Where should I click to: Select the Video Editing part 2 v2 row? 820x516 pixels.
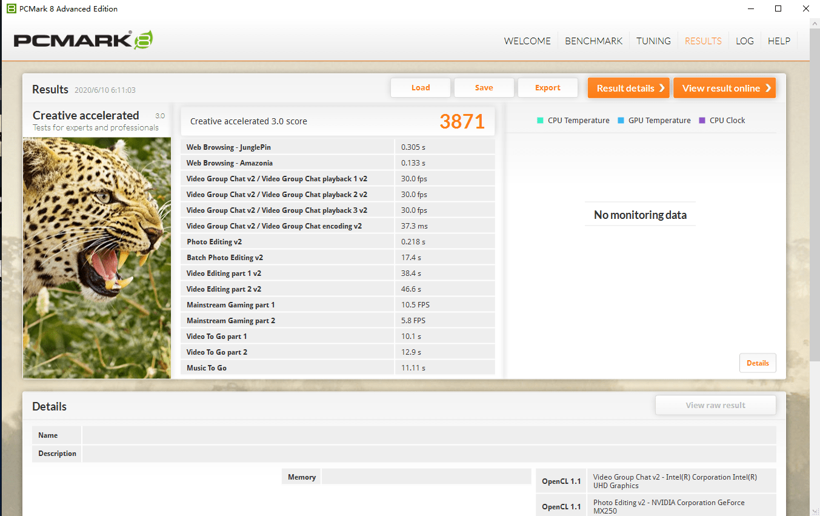338,289
